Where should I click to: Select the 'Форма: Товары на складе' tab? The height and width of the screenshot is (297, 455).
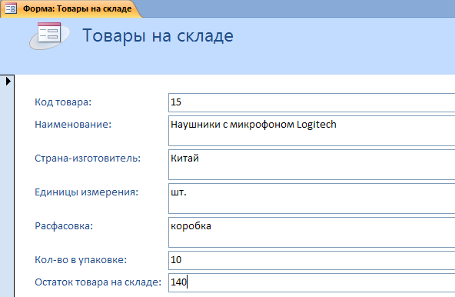(x=71, y=8)
